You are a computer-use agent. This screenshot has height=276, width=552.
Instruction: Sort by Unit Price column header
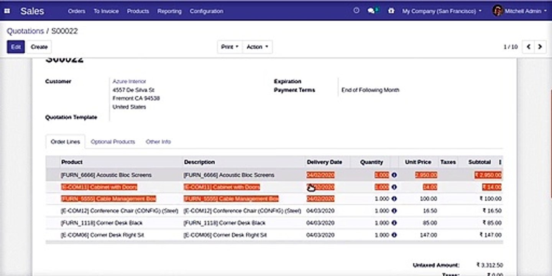coord(418,162)
